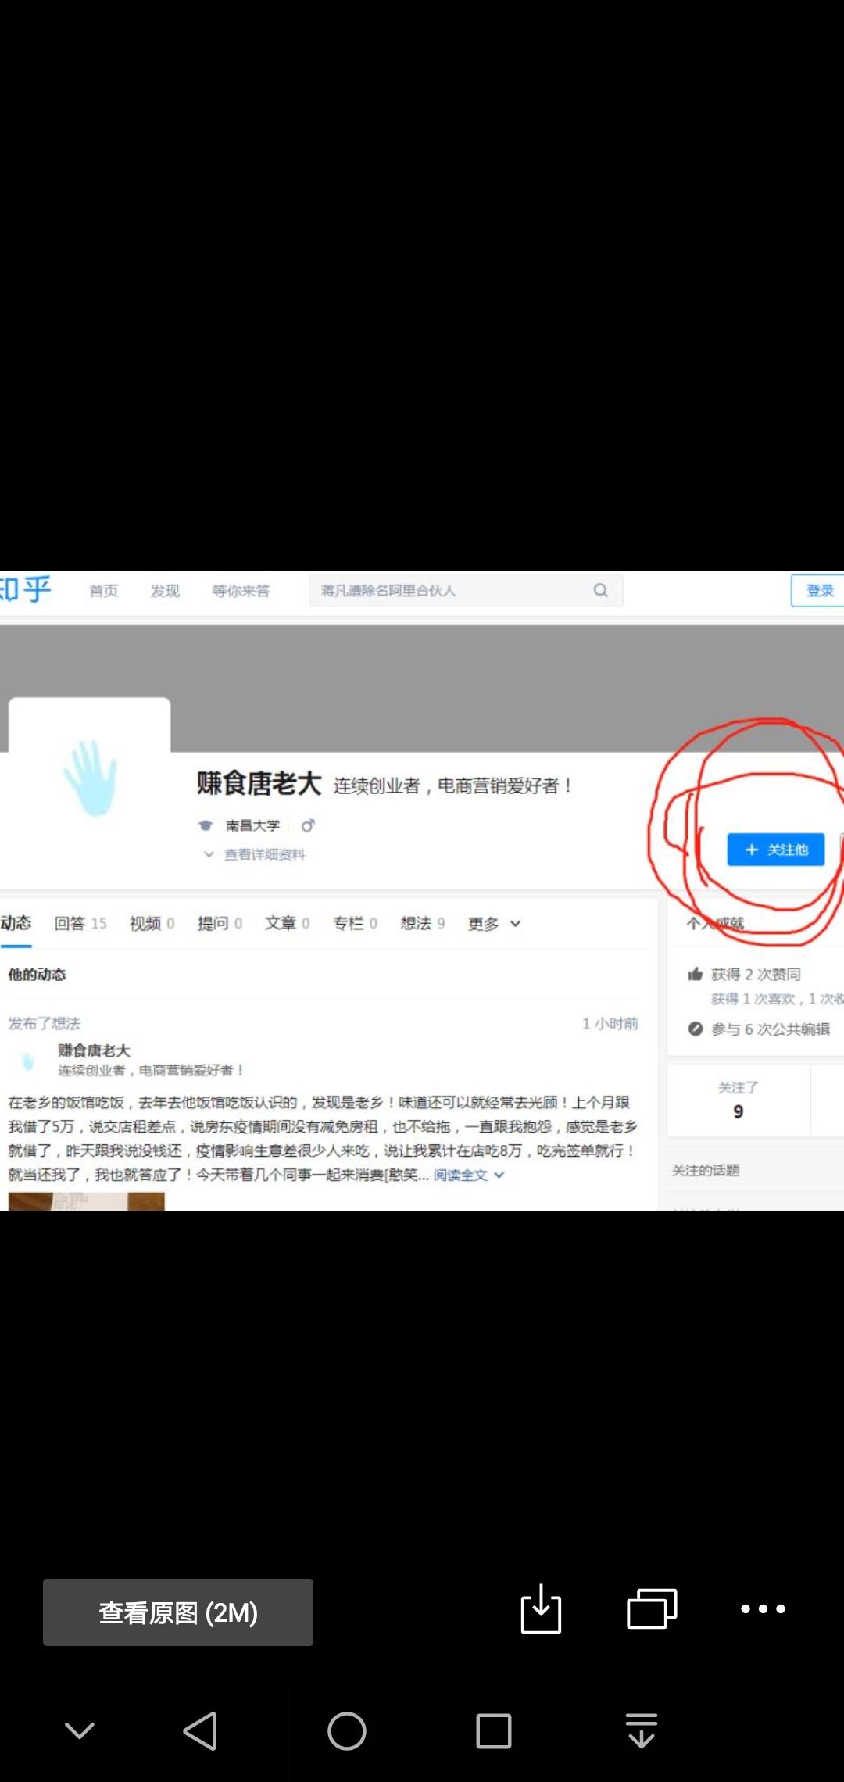This screenshot has height=1782, width=844.
Task: Click the small avatar beside the post
Action: 28,1061
